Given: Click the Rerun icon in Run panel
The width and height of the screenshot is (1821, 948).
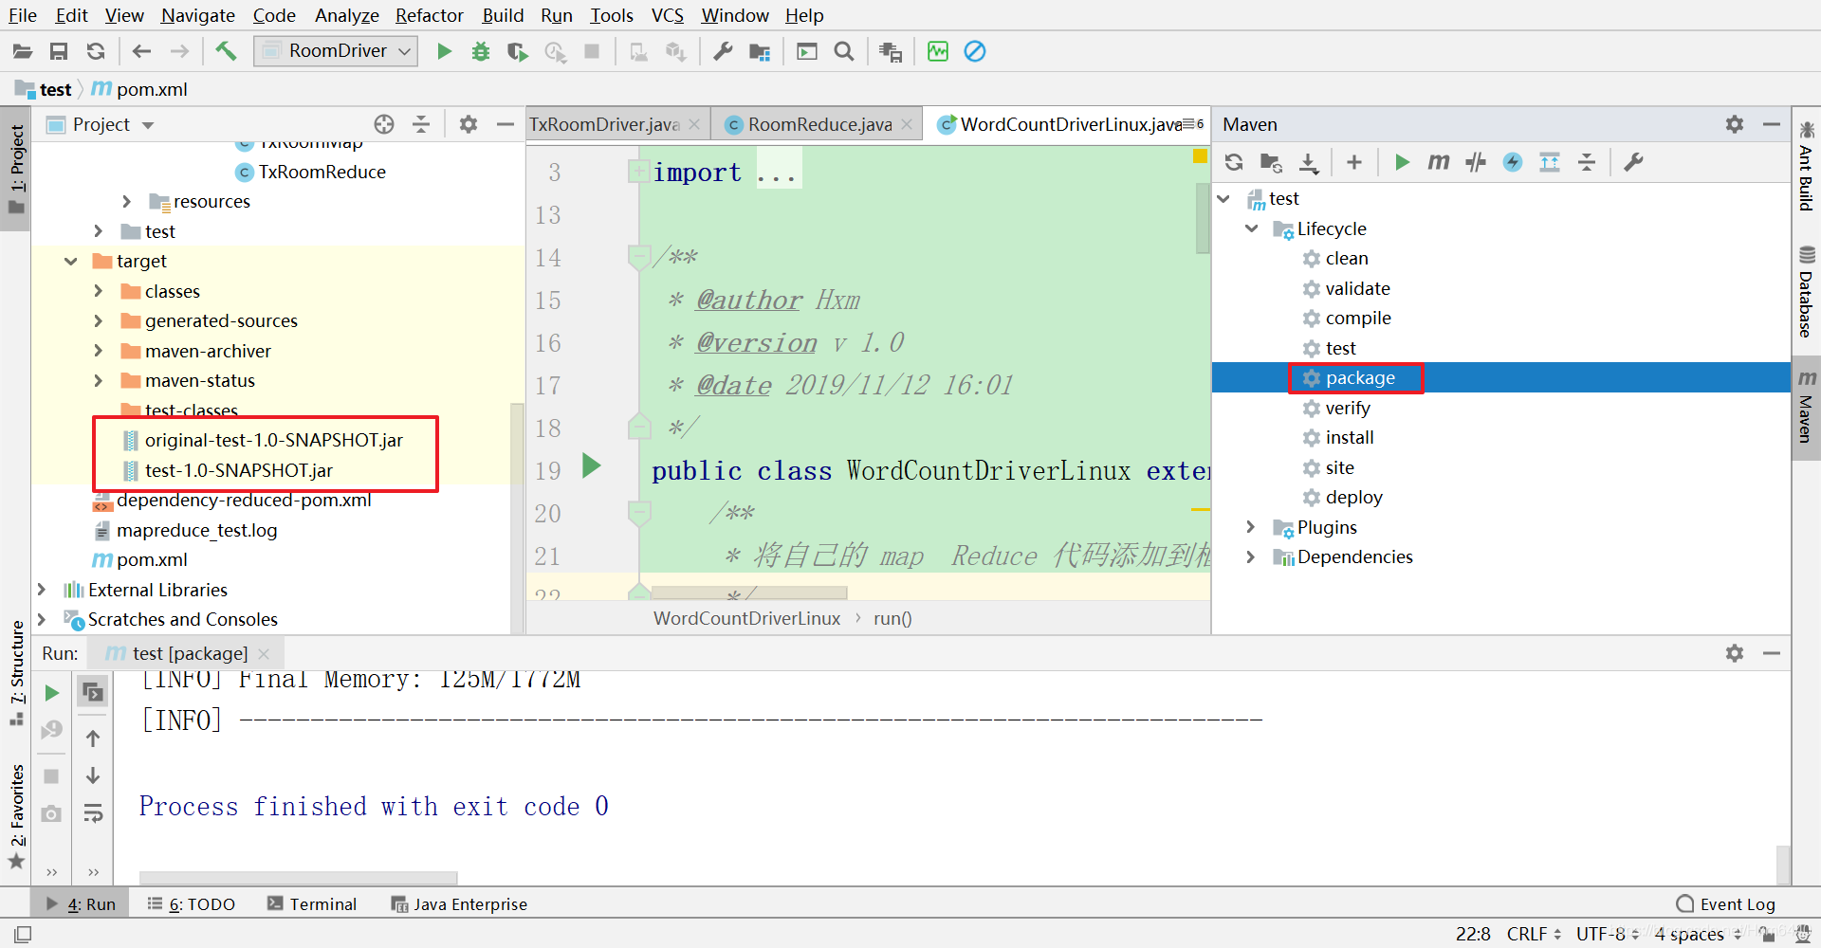Looking at the screenshot, I should tap(52, 693).
